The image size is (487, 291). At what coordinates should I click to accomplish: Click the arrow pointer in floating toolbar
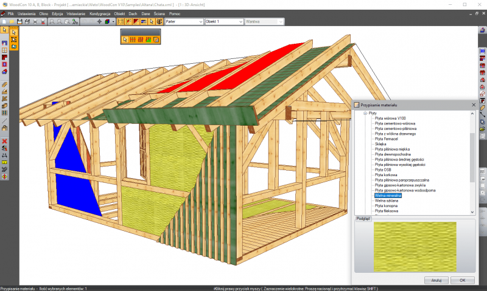125,39
